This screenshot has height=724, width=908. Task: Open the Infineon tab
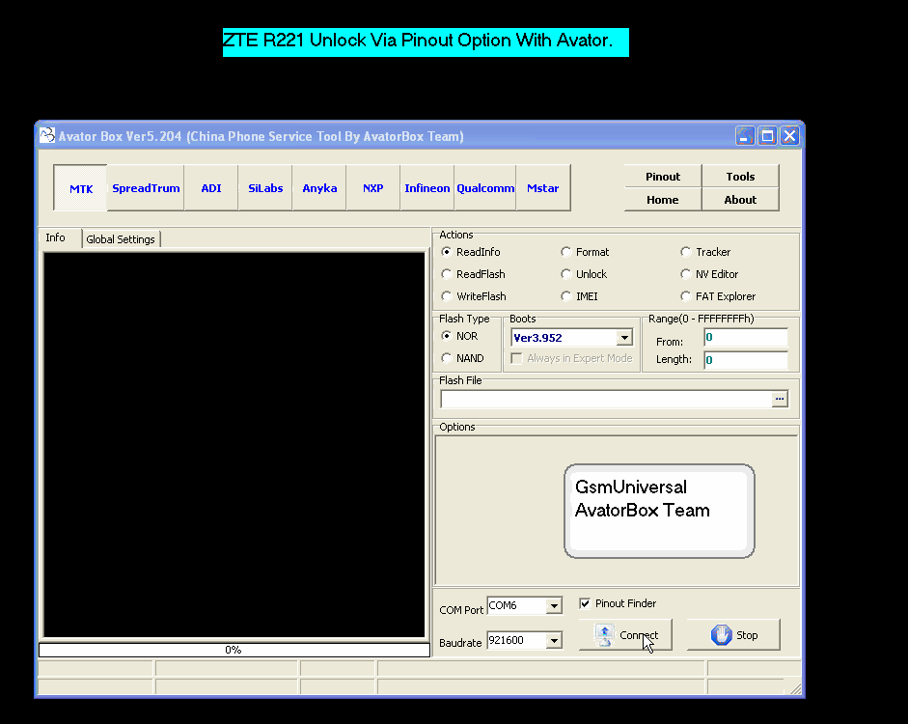click(x=427, y=188)
